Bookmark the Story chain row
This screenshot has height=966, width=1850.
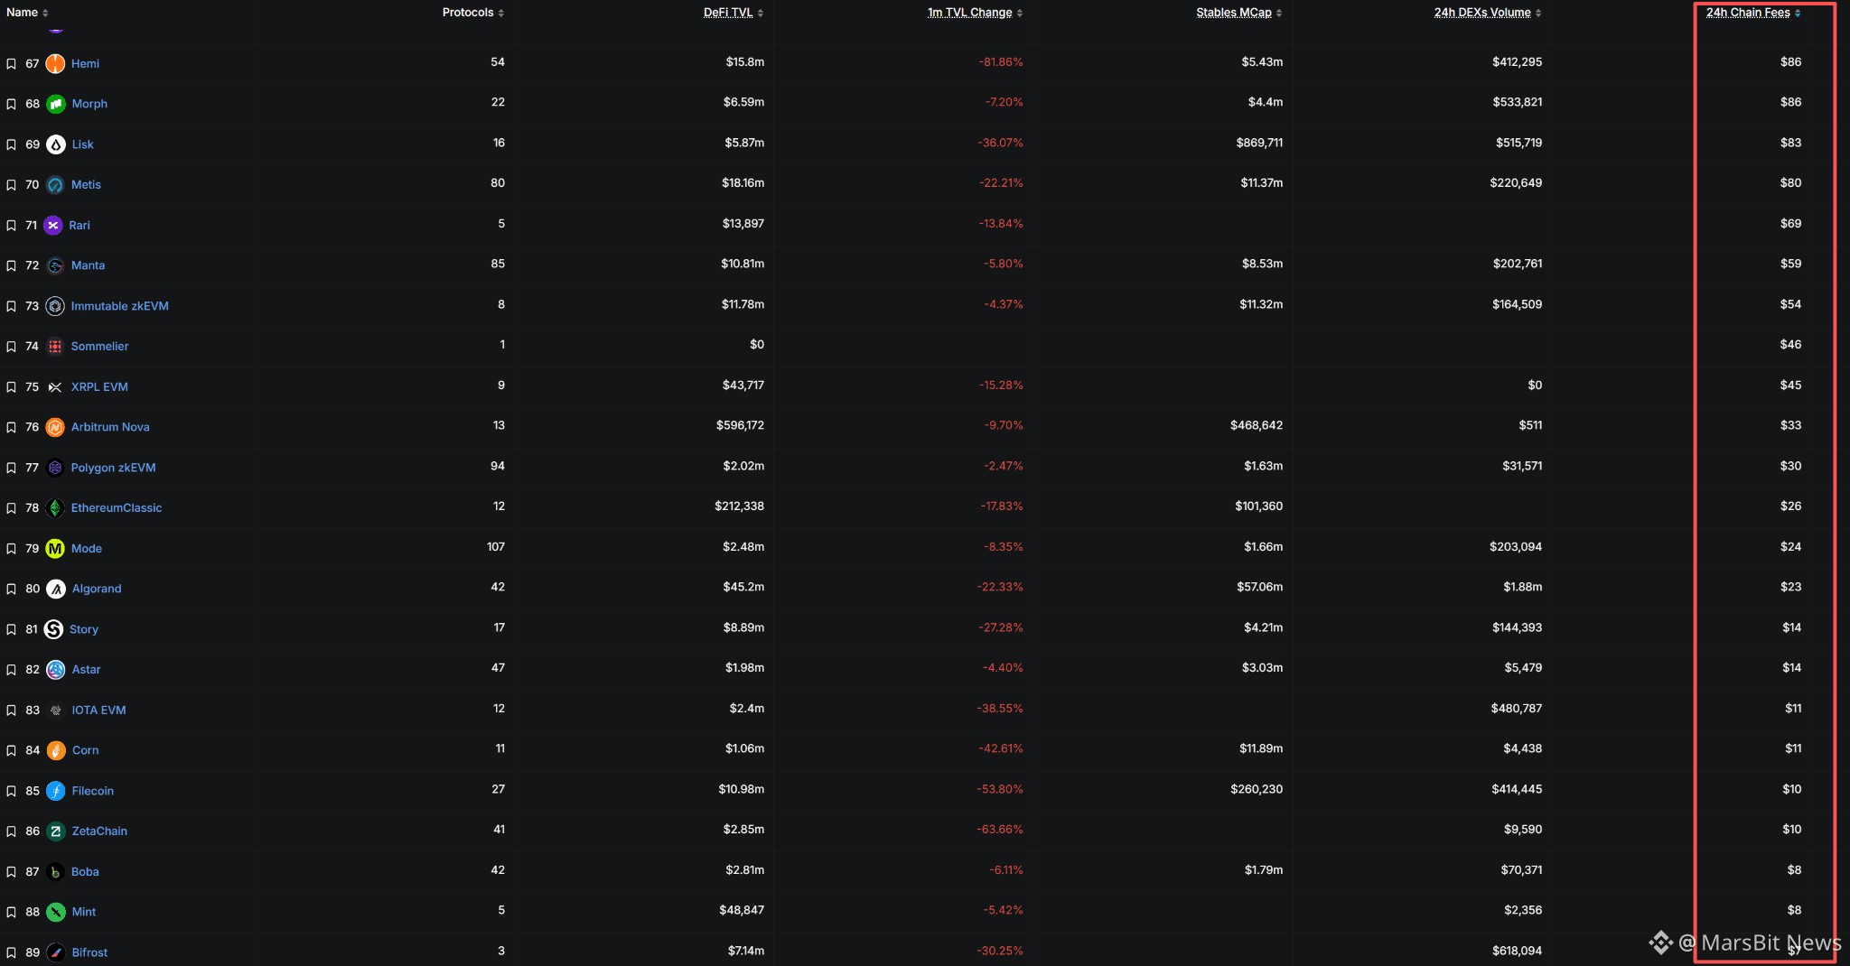pyautogui.click(x=11, y=629)
